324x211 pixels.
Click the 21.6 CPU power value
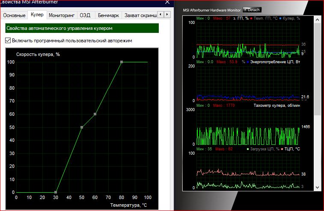(305, 97)
